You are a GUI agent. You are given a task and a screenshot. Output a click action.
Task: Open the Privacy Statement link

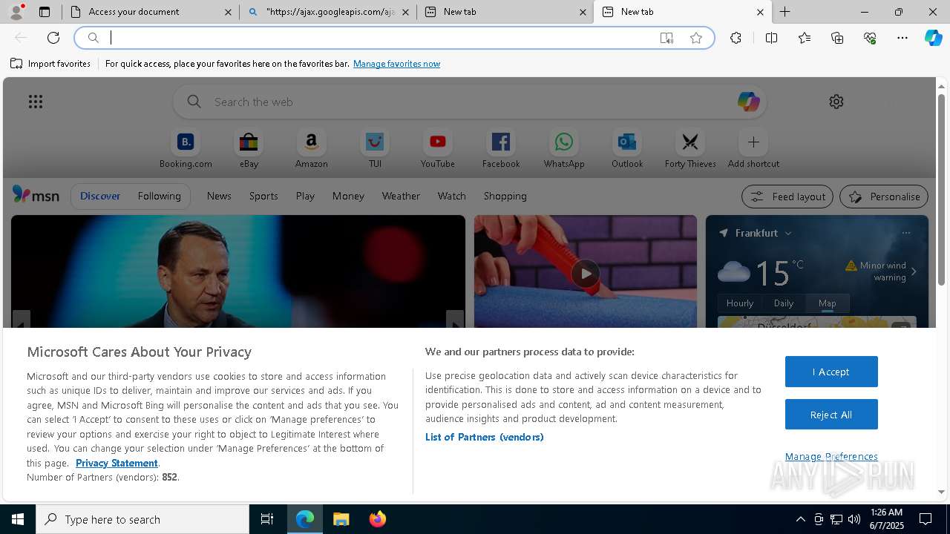(x=117, y=463)
